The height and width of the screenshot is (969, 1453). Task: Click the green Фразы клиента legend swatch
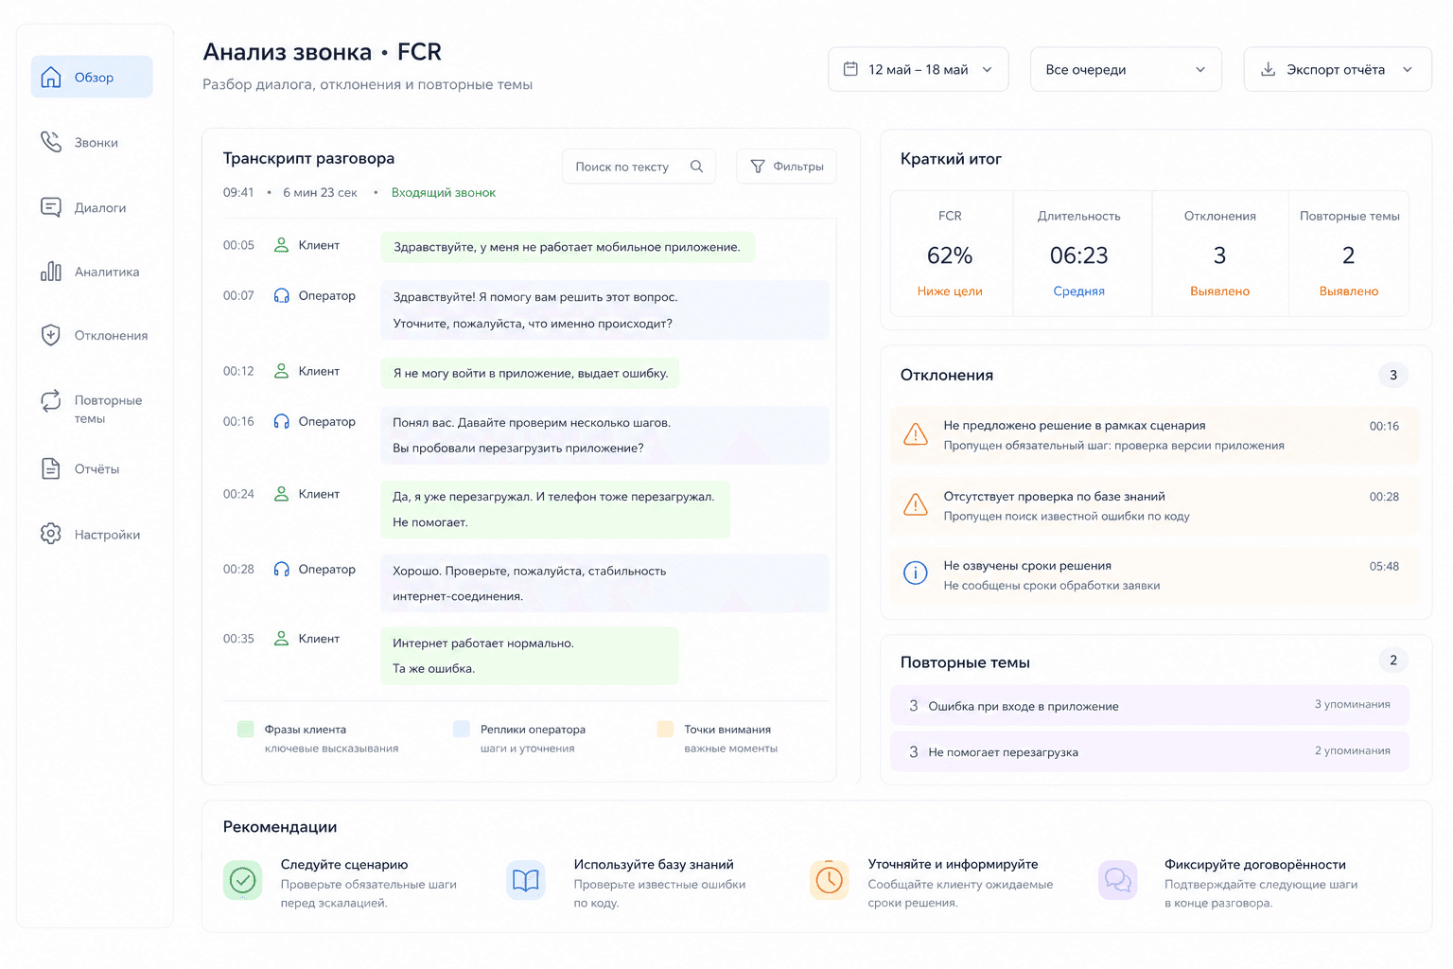(246, 729)
